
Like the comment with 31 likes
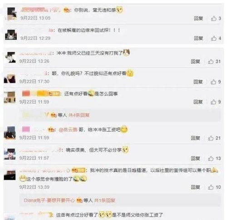[211, 61]
